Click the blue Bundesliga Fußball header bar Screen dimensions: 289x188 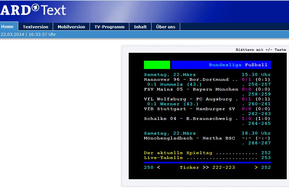[x=221, y=65]
